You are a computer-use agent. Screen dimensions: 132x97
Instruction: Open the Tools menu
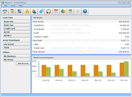click(13, 6)
